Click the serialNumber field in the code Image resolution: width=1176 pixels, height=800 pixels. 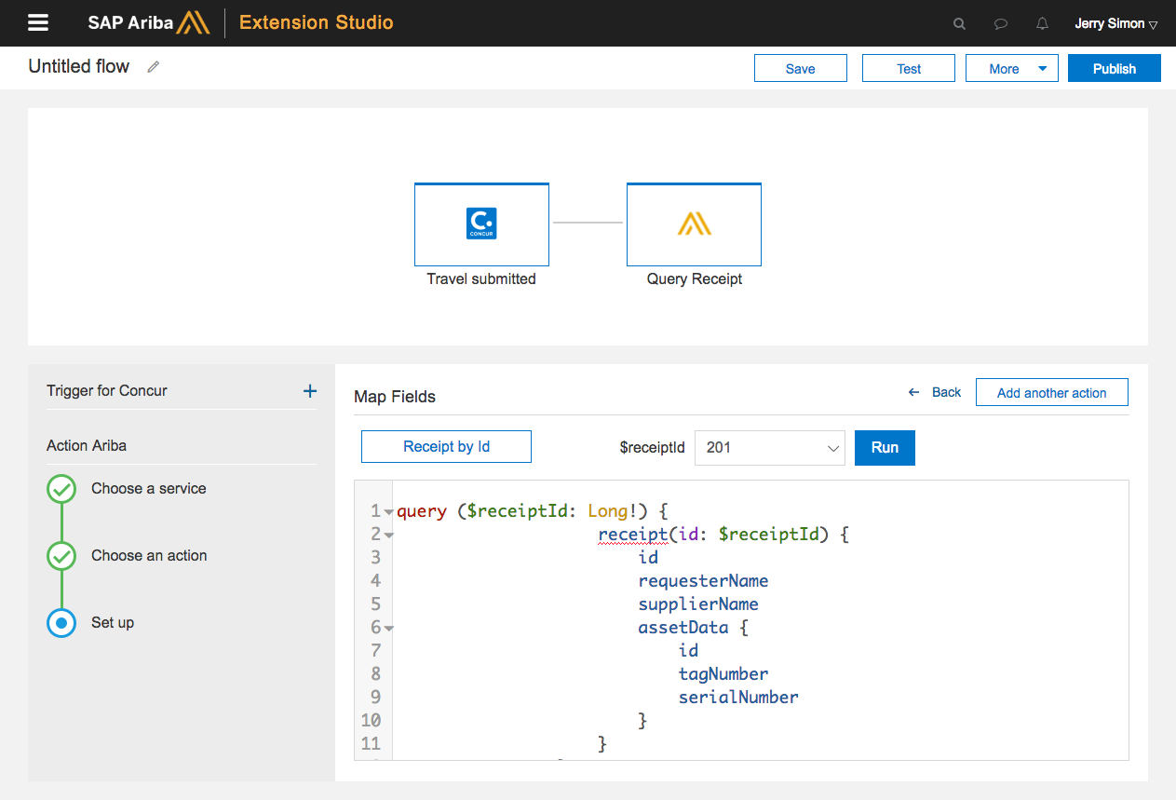pos(738,697)
